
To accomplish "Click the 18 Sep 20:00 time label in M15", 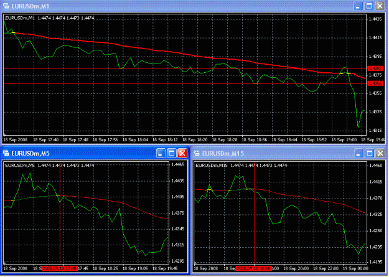I will click(x=296, y=268).
